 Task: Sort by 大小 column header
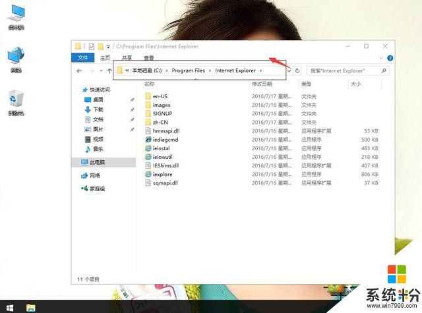click(x=356, y=84)
